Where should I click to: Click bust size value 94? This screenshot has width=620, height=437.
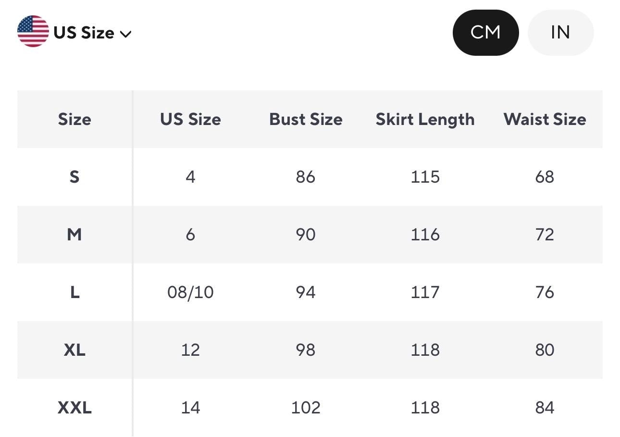pyautogui.click(x=306, y=292)
